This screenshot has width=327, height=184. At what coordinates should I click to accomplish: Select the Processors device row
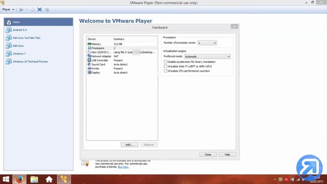click(122, 48)
